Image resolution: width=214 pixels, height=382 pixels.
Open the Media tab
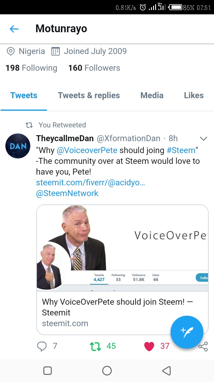coord(152,95)
